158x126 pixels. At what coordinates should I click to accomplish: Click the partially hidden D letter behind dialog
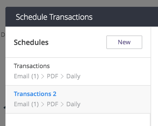(x=3, y=35)
